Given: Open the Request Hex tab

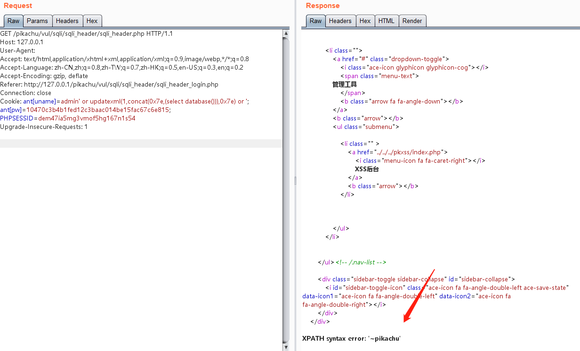Looking at the screenshot, I should coord(92,21).
